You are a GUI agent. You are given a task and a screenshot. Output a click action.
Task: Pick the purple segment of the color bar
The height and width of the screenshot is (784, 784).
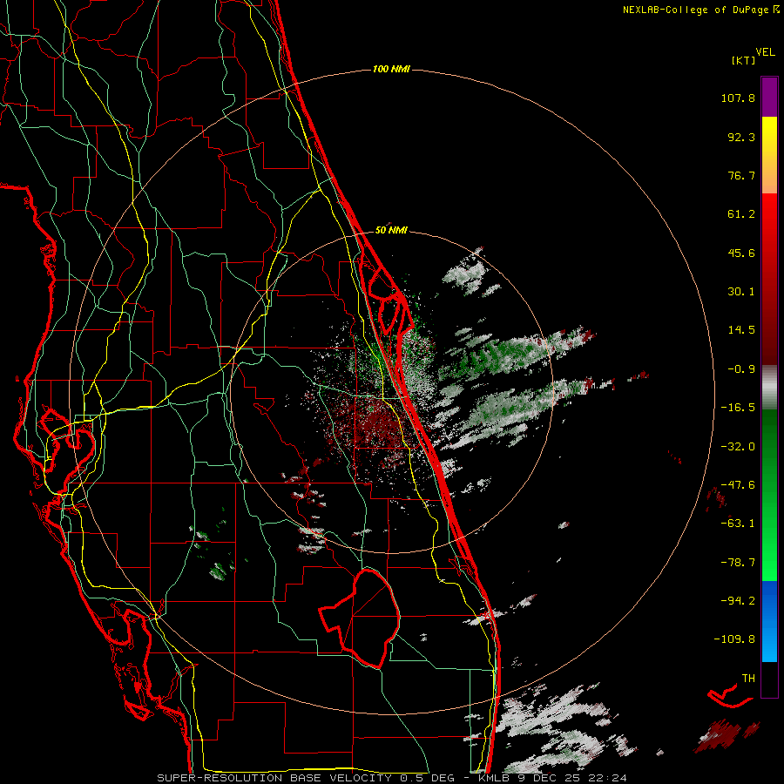click(769, 97)
